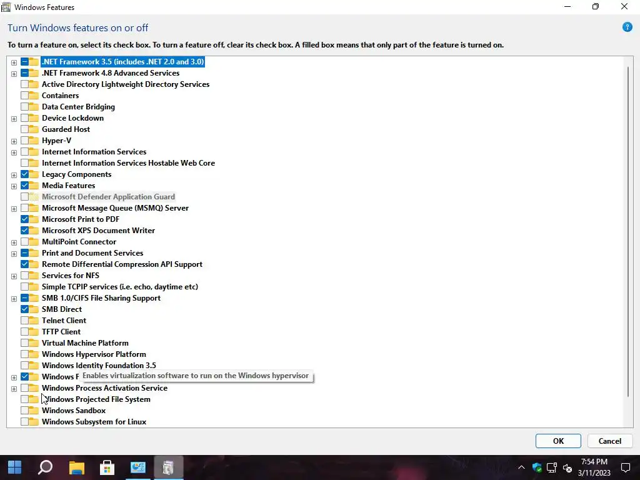Click the folder icon beside Telnet Client
640x480 pixels.
tap(34, 321)
